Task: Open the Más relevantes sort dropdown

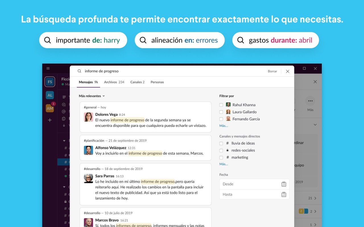Action: point(92,96)
